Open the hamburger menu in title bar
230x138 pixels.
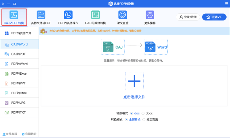(x=227, y=4)
